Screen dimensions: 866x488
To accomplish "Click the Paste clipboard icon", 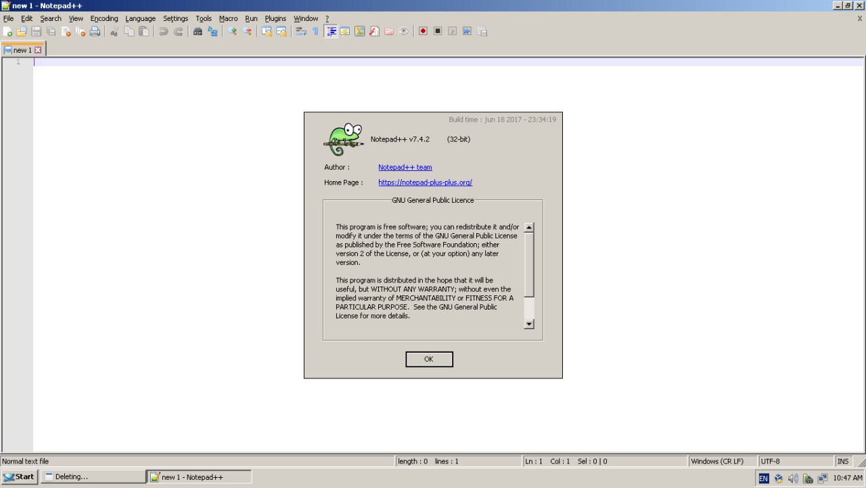I will tap(143, 31).
